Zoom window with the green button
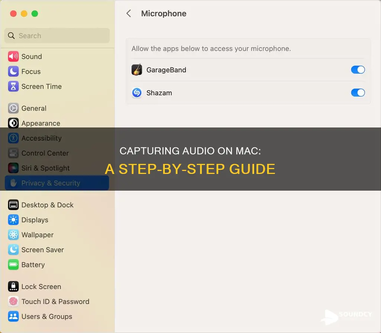This screenshot has height=333, width=381. click(x=35, y=14)
